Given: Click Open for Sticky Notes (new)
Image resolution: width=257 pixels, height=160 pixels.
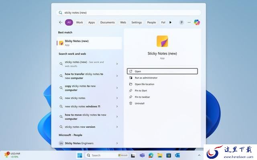Looking at the screenshot, I should pos(162,71).
